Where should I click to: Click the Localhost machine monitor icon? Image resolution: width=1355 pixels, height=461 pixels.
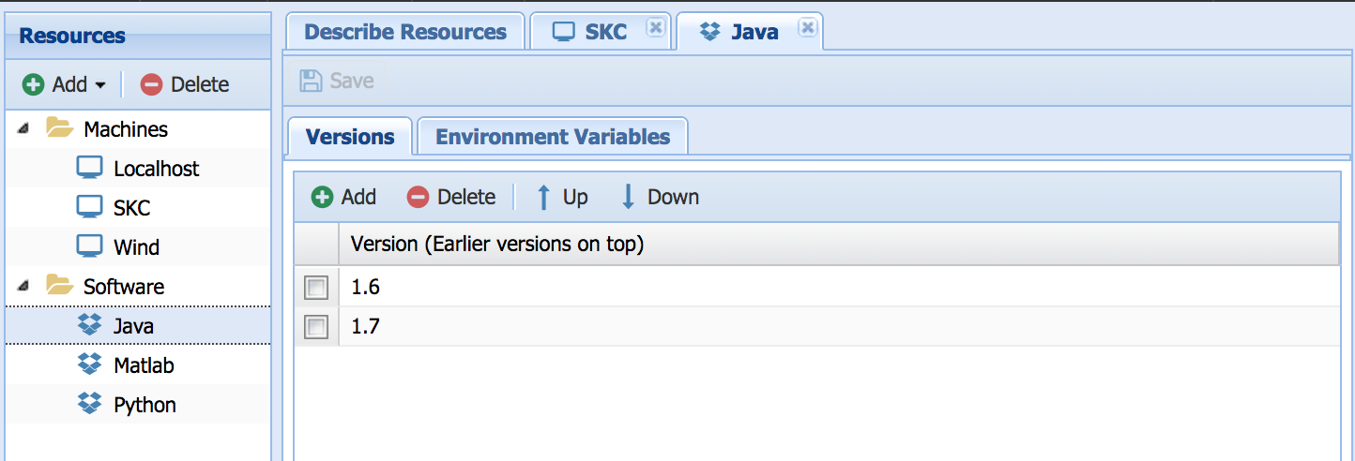tap(90, 169)
